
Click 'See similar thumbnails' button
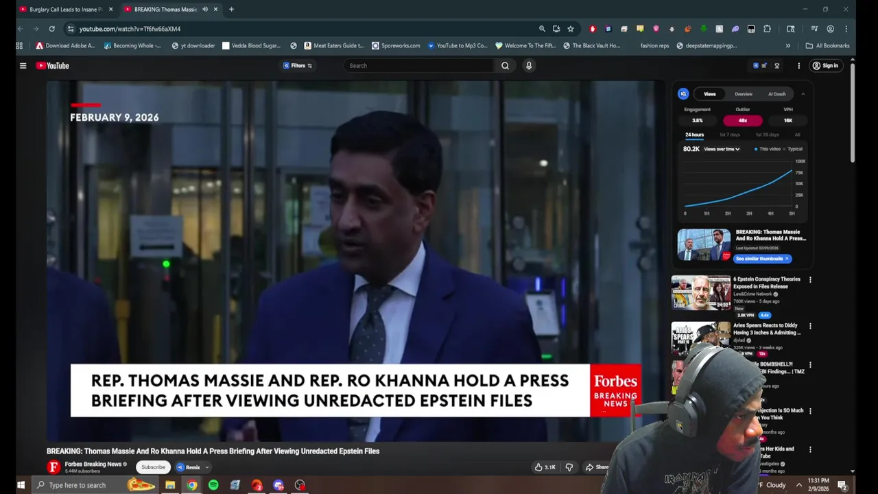[762, 259]
